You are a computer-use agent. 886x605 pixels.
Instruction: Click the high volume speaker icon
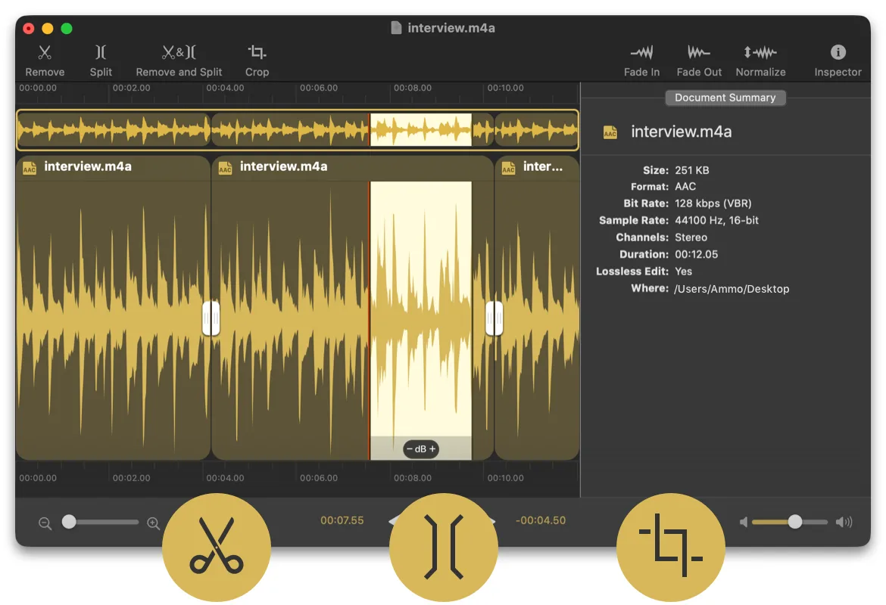(844, 522)
